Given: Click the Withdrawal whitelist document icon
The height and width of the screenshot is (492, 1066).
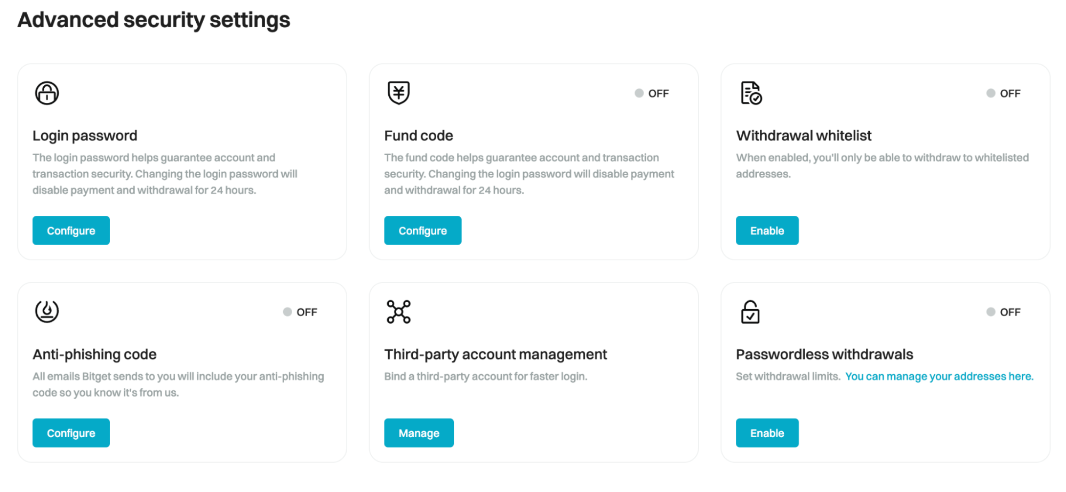Looking at the screenshot, I should [751, 93].
